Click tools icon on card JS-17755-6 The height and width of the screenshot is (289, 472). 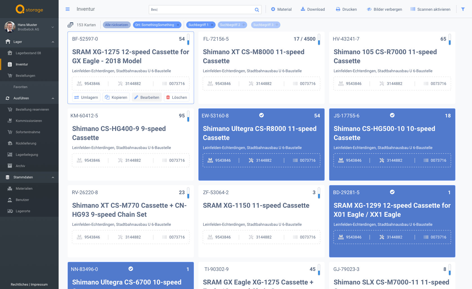pyautogui.click(x=382, y=160)
